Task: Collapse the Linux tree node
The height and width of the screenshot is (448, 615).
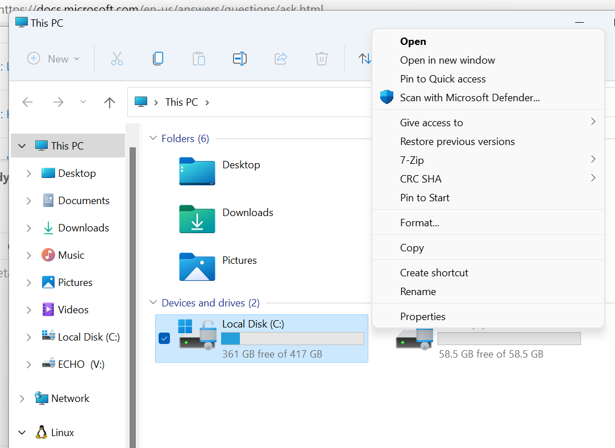Action: coord(22,433)
